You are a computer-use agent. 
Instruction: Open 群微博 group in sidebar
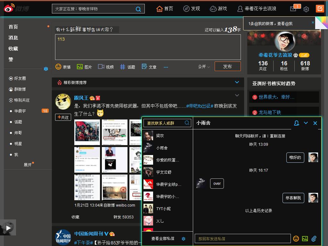pos(17,89)
